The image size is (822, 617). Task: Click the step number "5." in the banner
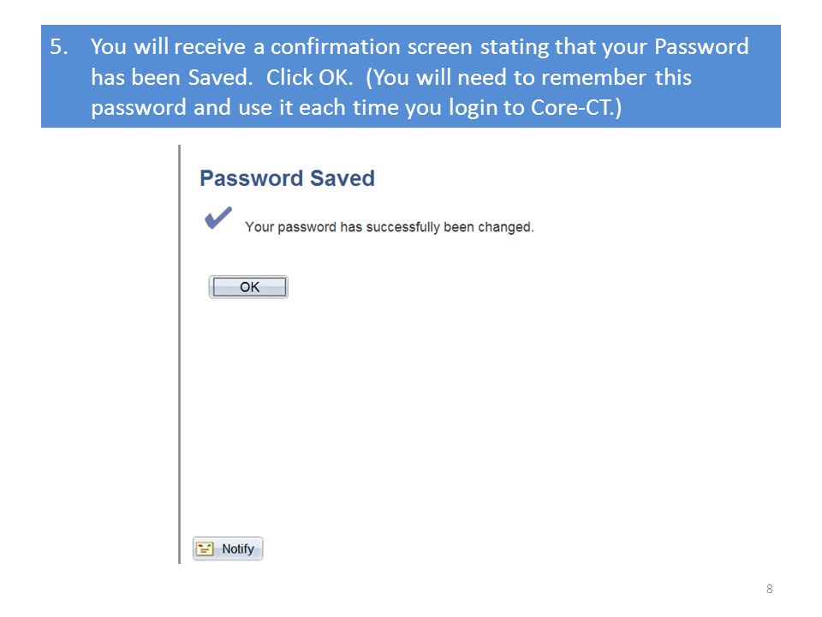tap(59, 46)
